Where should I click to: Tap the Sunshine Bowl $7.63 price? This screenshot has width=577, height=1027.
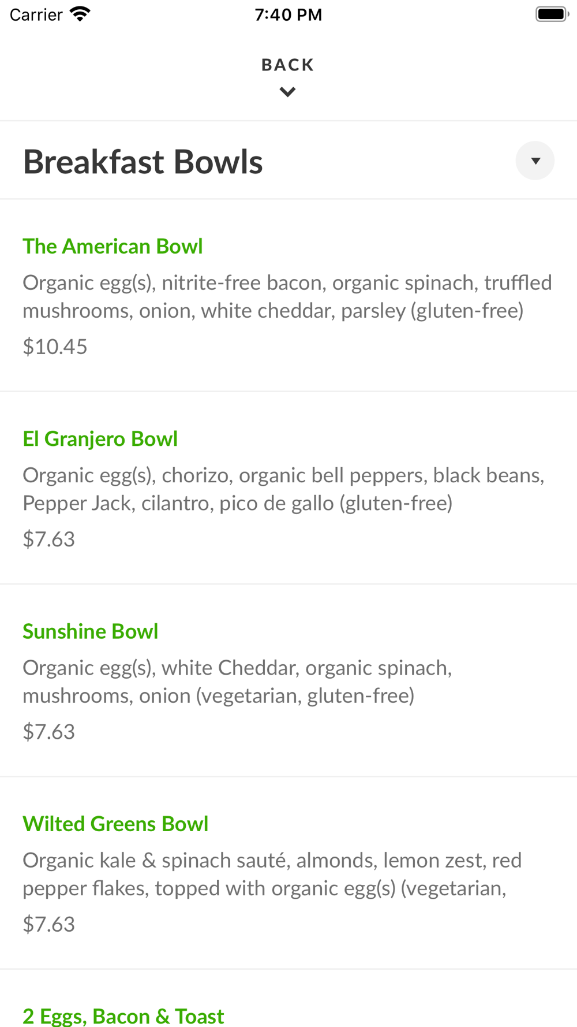click(49, 732)
